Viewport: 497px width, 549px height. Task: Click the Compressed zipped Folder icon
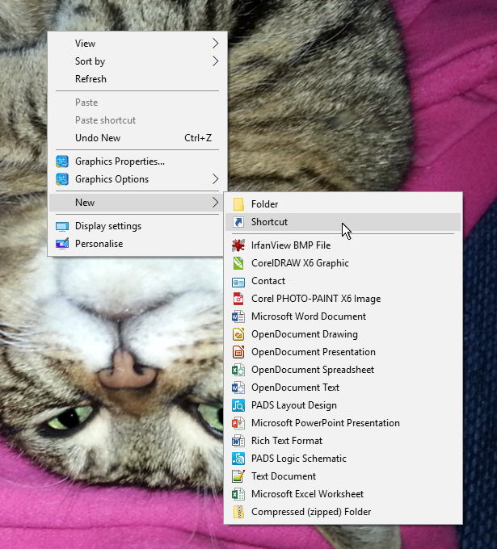pos(238,512)
